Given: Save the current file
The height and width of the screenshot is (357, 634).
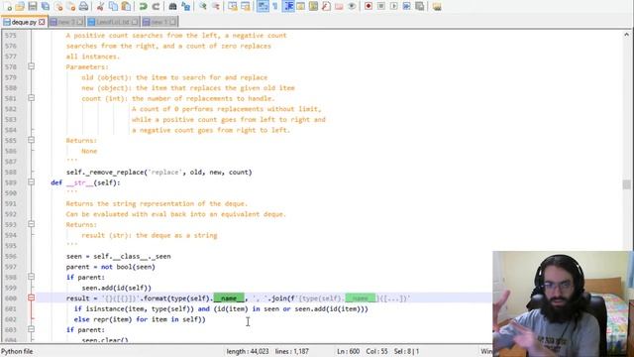Looking at the screenshot, I should (33, 6).
